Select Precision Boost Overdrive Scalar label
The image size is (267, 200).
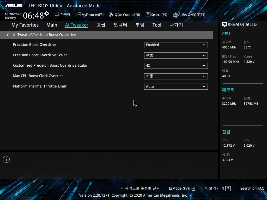pos(40,55)
